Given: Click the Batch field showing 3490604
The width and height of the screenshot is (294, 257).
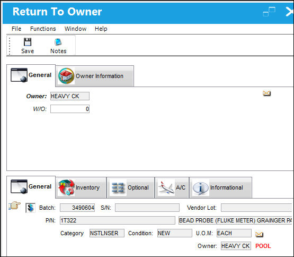Looking at the screenshot, I should click(x=77, y=208).
